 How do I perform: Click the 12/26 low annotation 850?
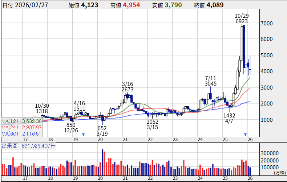(71, 125)
